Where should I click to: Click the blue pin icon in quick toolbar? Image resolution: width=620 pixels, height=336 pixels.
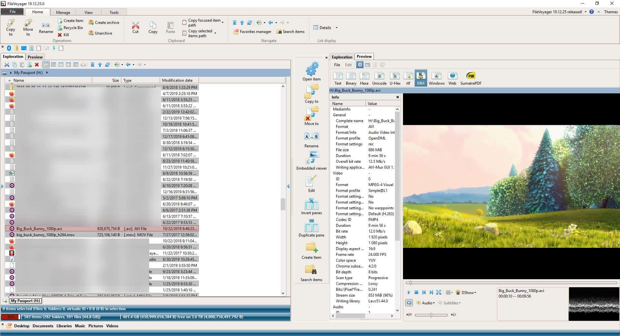pyautogui.click(x=54, y=48)
